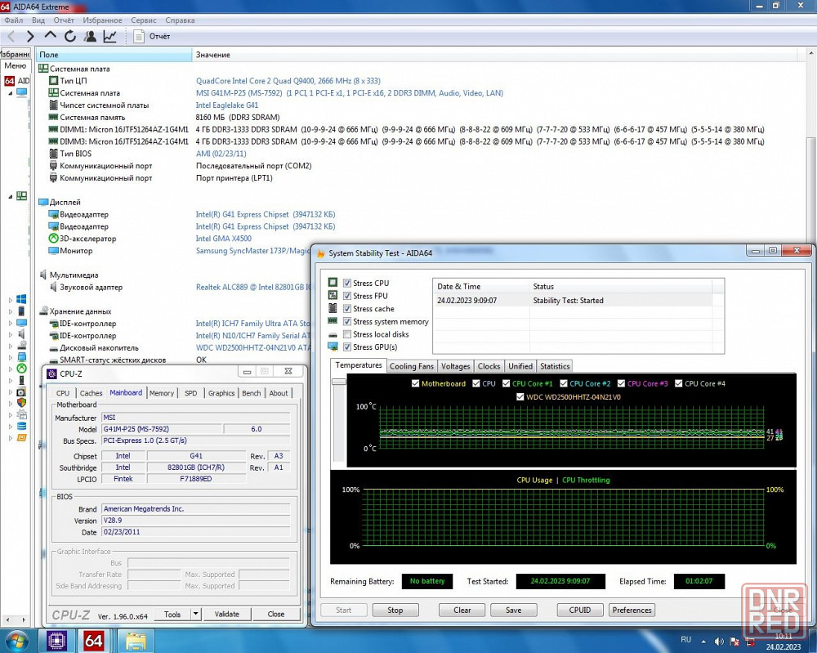
Task: Open the Сервис menu
Action: pos(143,20)
